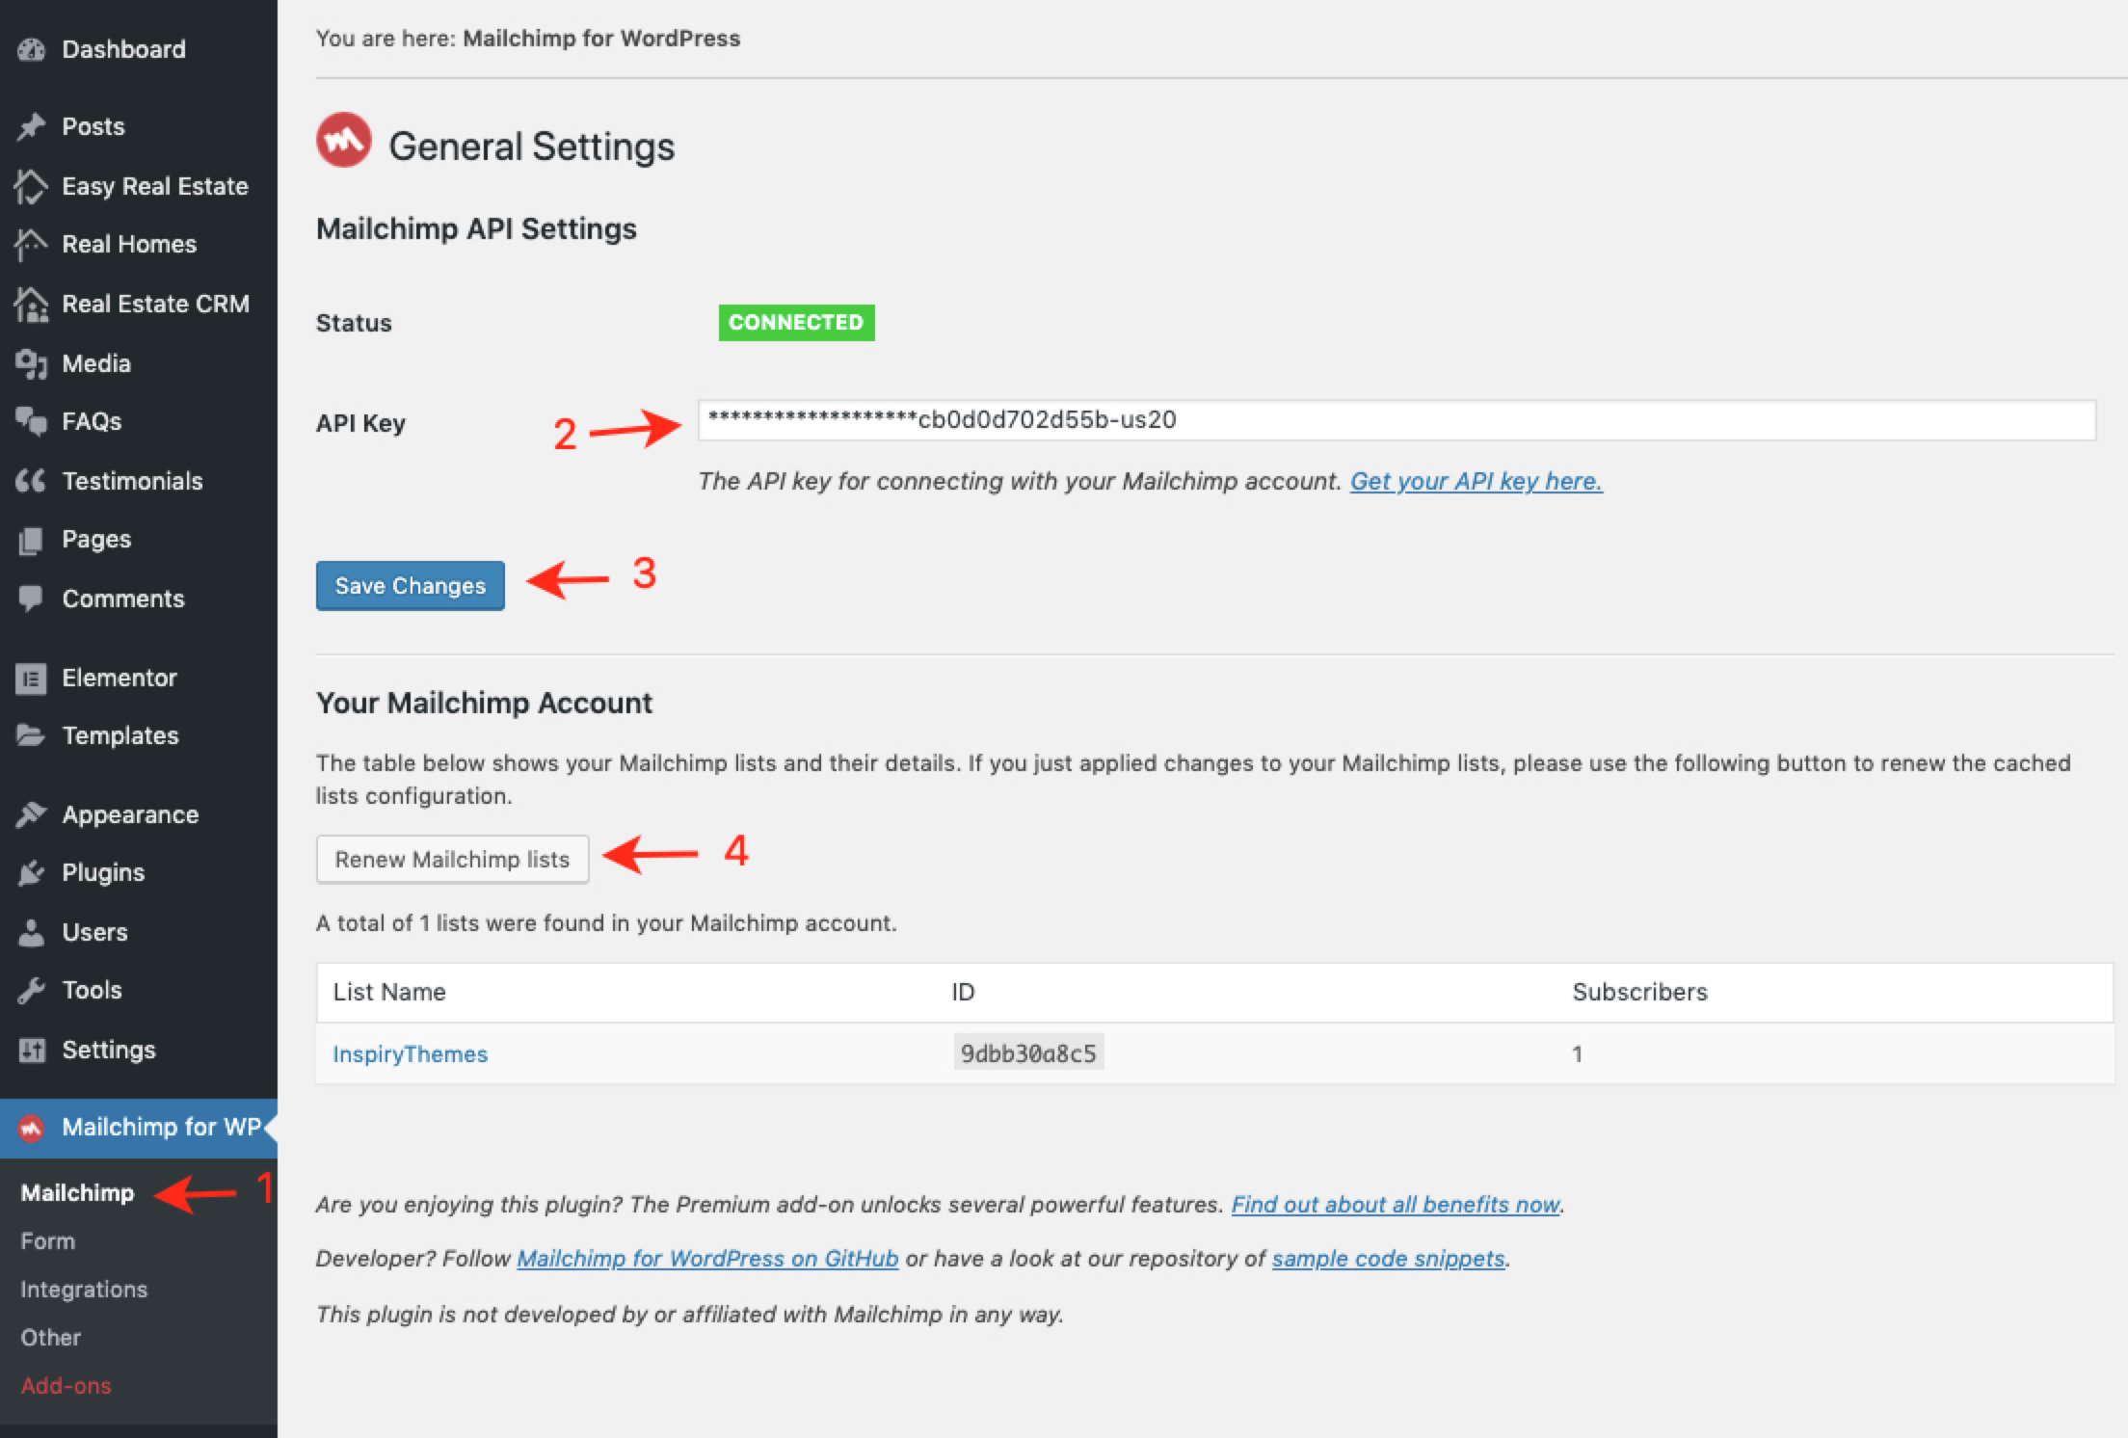Open the InspiryThemes list link

point(411,1054)
